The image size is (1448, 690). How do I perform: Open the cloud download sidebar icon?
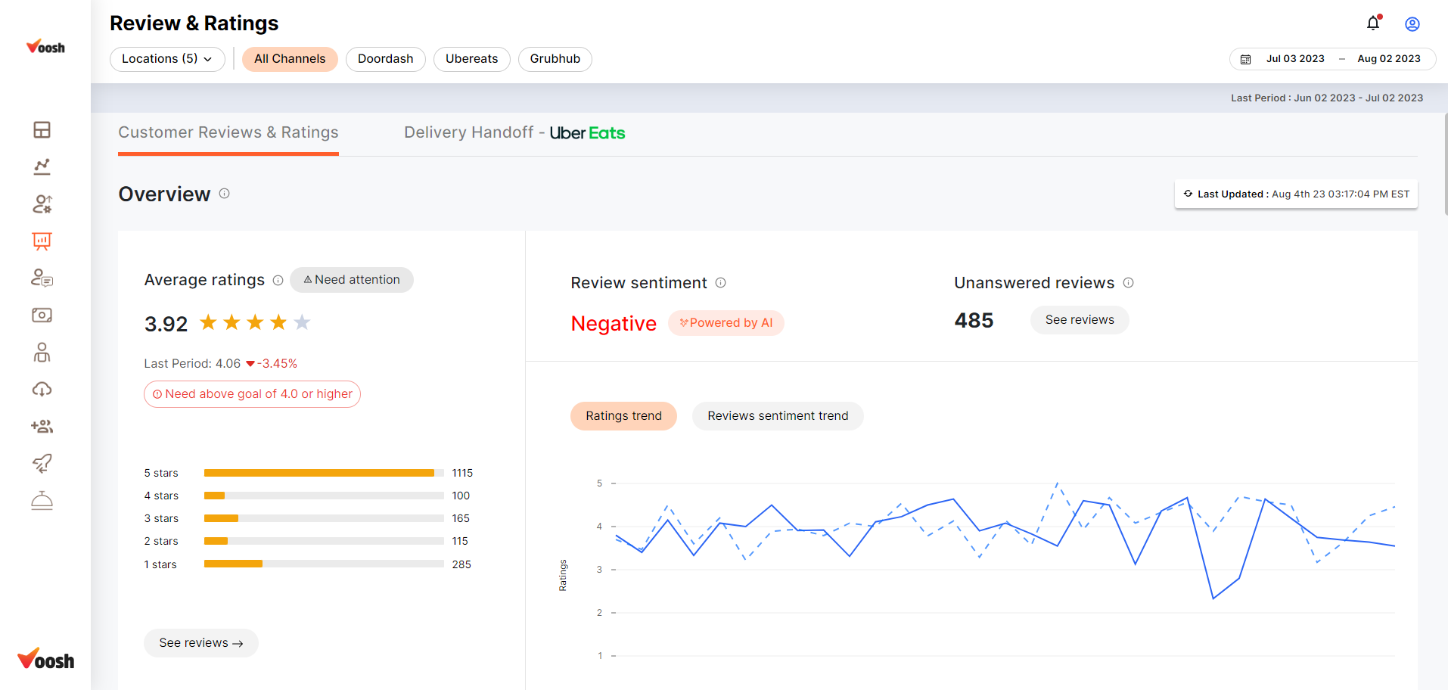pyautogui.click(x=42, y=390)
